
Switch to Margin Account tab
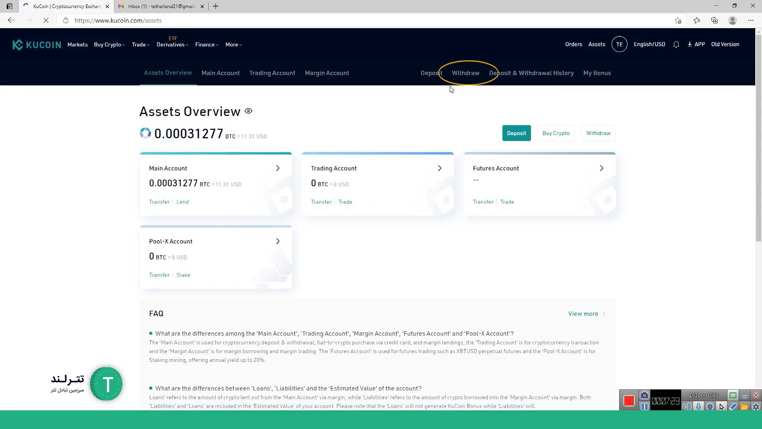[x=327, y=73]
